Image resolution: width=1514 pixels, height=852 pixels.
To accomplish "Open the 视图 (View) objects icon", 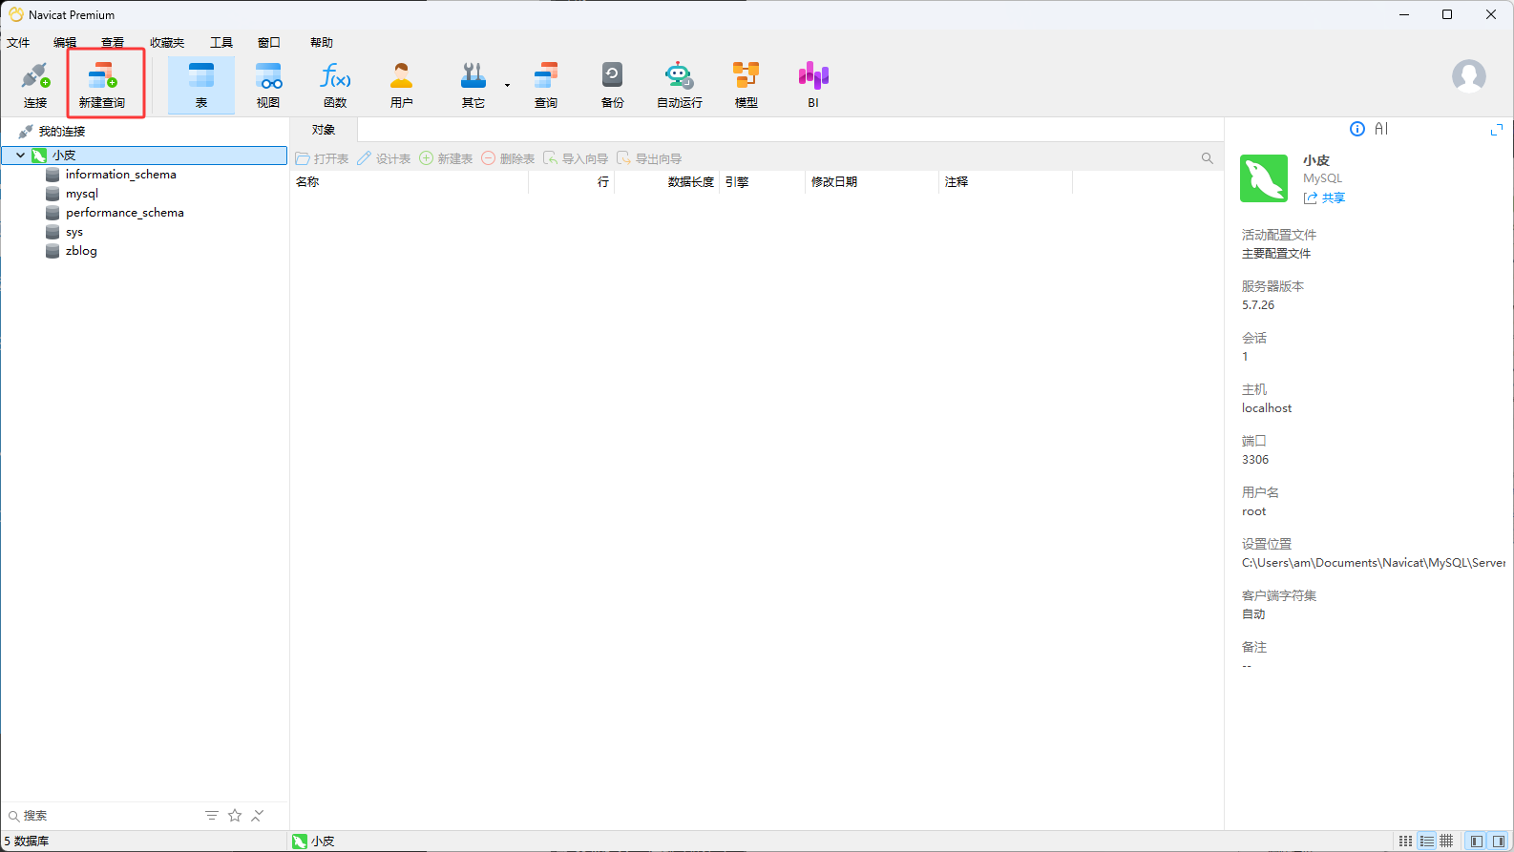I will pyautogui.click(x=268, y=85).
